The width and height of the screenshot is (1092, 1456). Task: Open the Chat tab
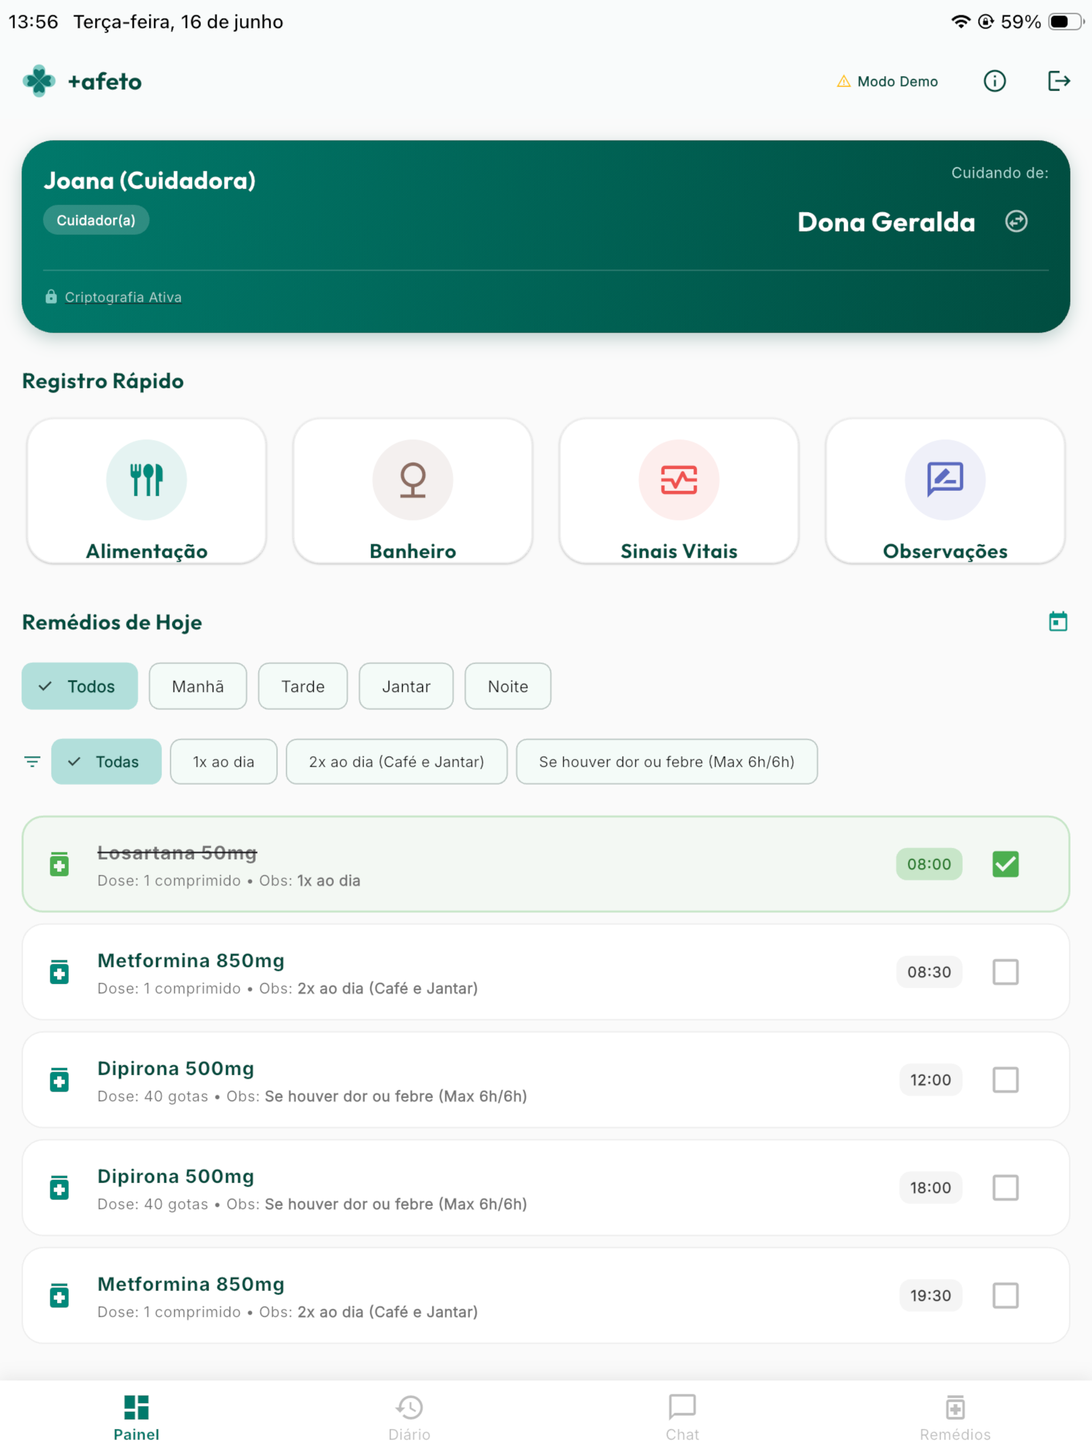tap(682, 1418)
